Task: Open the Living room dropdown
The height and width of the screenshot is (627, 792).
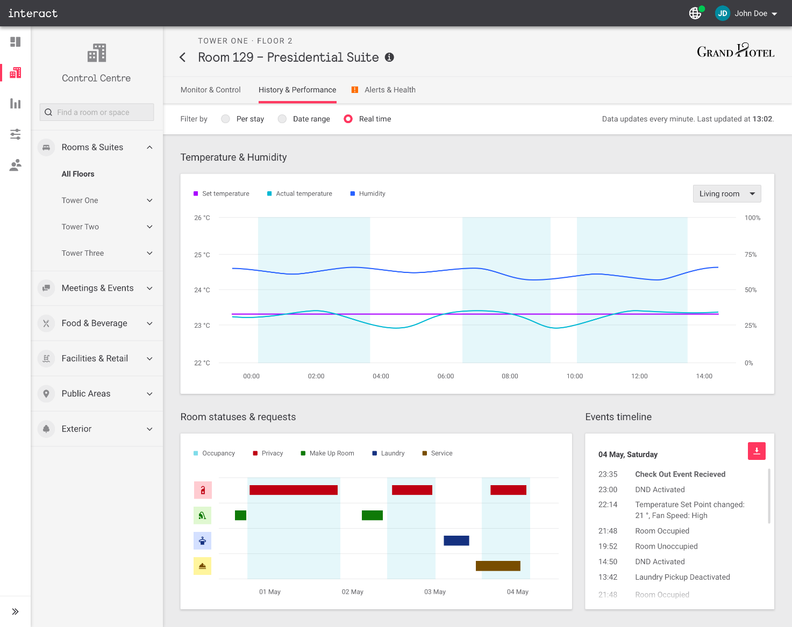Action: [726, 194]
